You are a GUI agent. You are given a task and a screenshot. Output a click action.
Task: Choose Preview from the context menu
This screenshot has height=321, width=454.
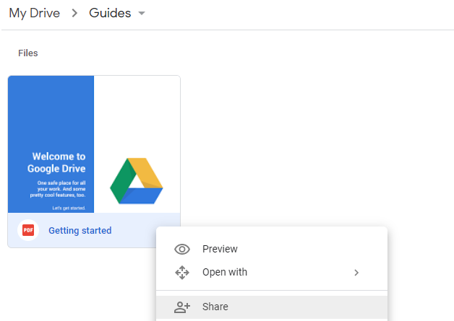pyautogui.click(x=272, y=249)
